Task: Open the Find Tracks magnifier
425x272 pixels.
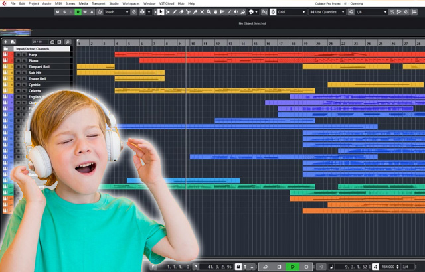Action: click(x=68, y=42)
